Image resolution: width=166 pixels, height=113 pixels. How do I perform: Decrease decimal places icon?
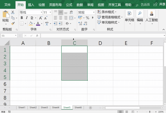click(85, 23)
